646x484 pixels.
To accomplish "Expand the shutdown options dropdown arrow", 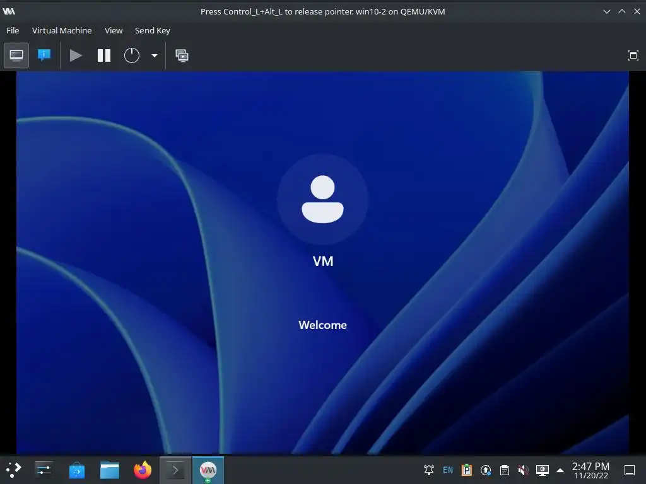I will coord(155,55).
